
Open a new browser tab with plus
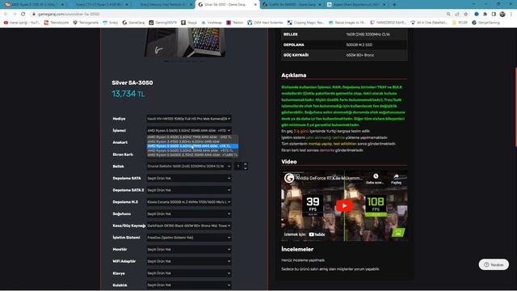tap(394, 5)
